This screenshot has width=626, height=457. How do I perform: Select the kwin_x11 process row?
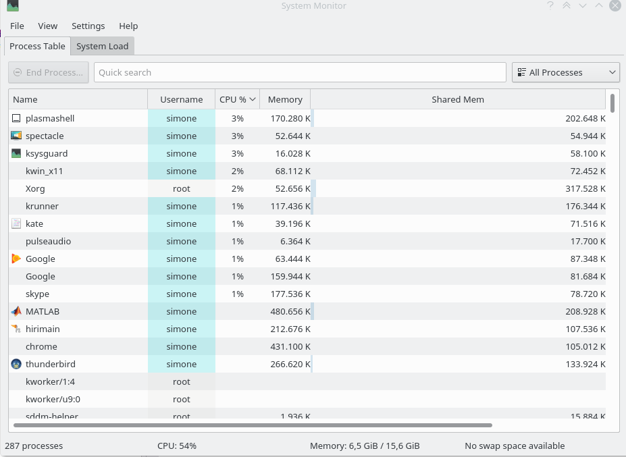[x=307, y=171]
